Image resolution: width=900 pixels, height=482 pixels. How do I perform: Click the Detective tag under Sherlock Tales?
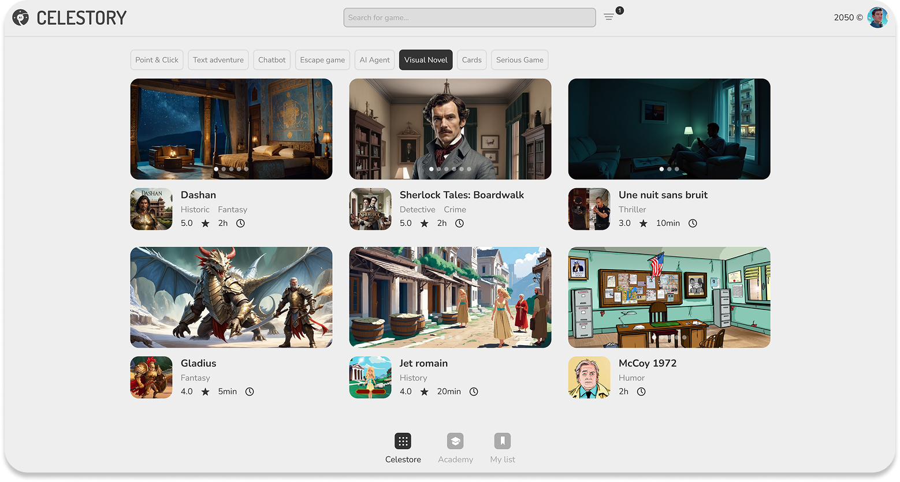click(417, 210)
